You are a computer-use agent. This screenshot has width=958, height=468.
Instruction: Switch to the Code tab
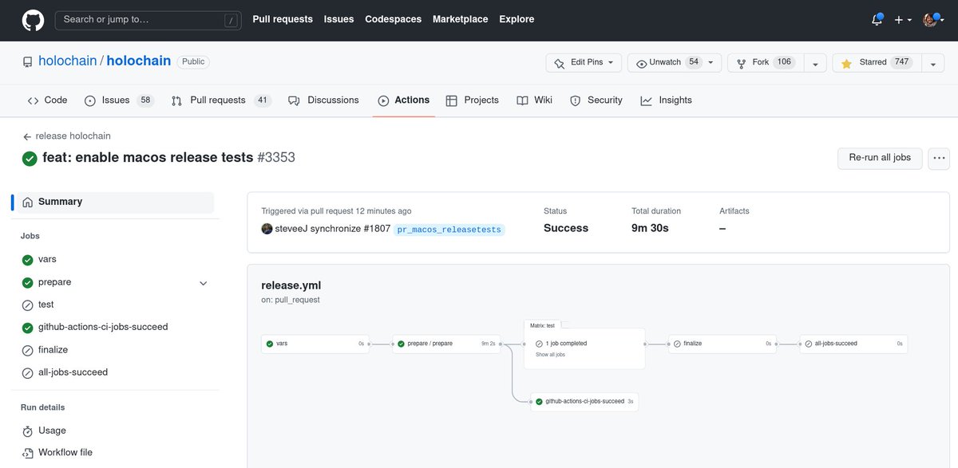pos(47,100)
